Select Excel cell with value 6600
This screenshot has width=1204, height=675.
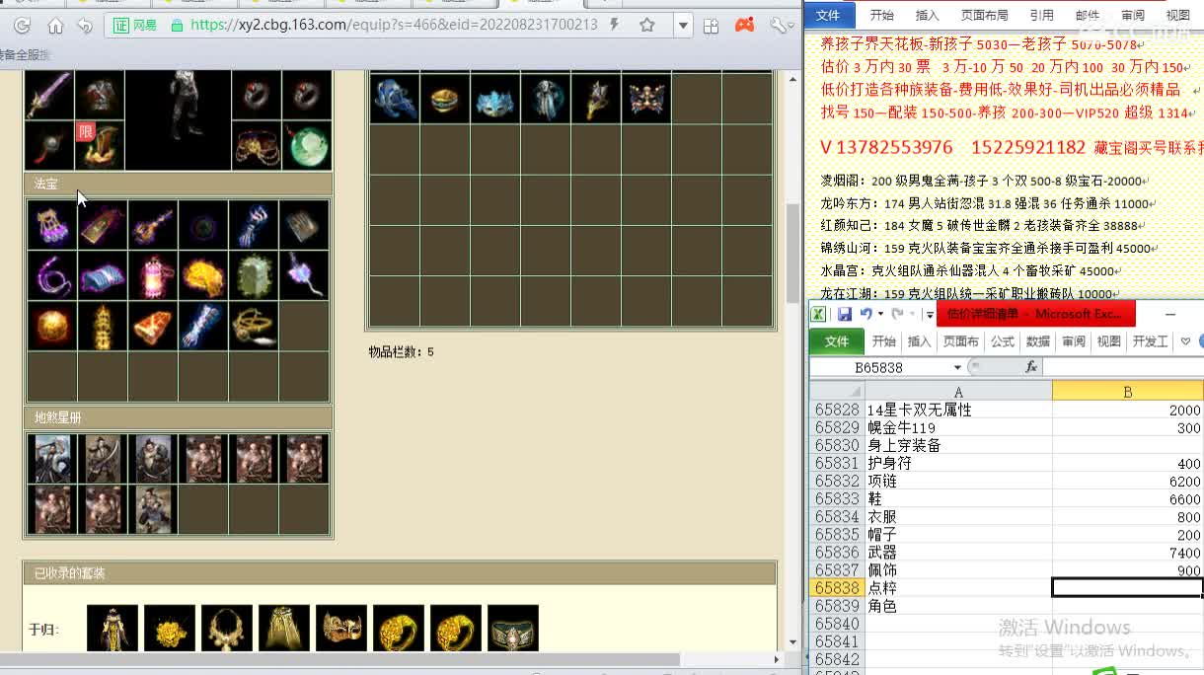pos(1128,499)
